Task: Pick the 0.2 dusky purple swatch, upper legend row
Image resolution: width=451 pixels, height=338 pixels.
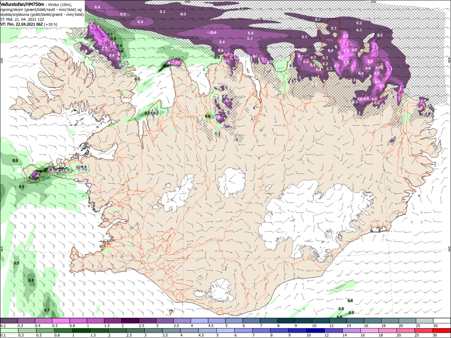Action: (9, 321)
